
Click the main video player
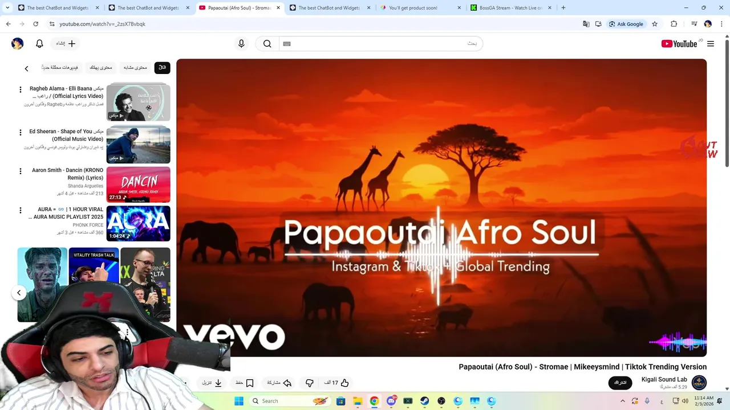pos(441,207)
